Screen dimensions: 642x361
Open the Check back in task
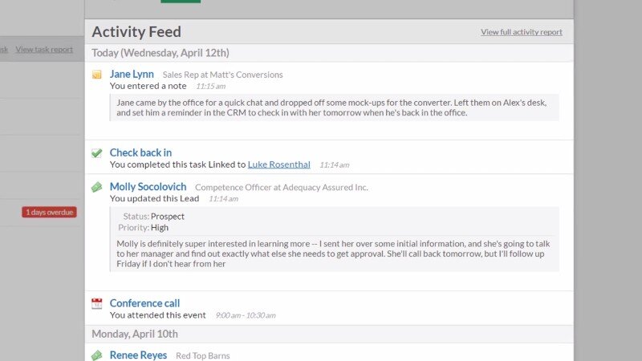[140, 152]
